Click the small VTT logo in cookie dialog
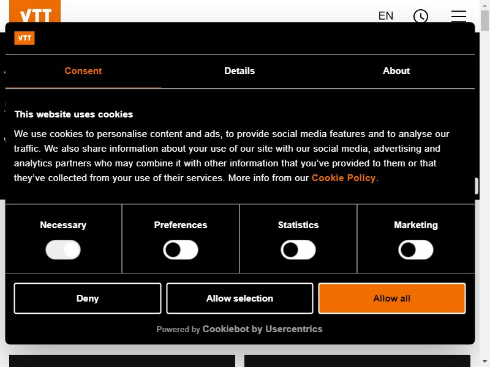The width and height of the screenshot is (490, 367). 24,38
